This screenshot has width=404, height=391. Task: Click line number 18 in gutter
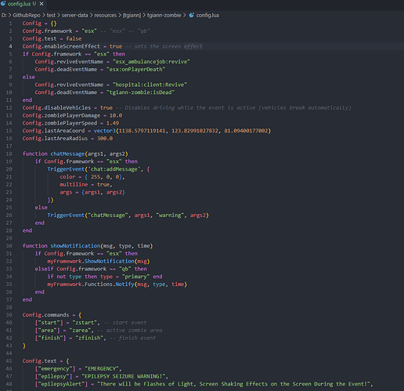(x=9, y=154)
